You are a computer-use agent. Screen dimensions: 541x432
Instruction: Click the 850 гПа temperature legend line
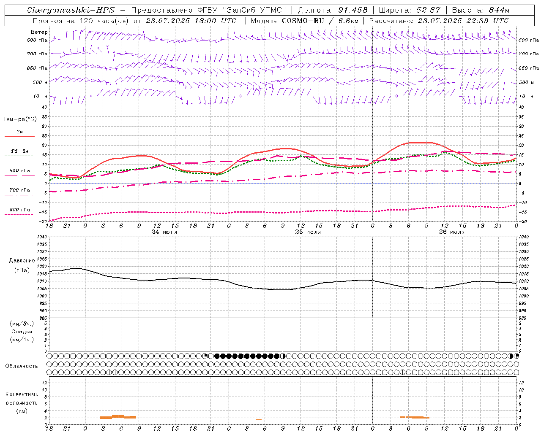click(x=19, y=175)
